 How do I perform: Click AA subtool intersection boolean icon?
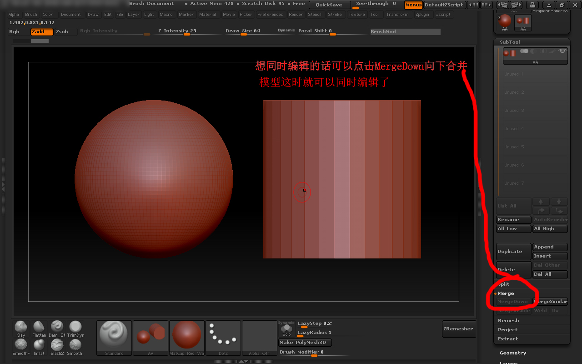(x=542, y=51)
